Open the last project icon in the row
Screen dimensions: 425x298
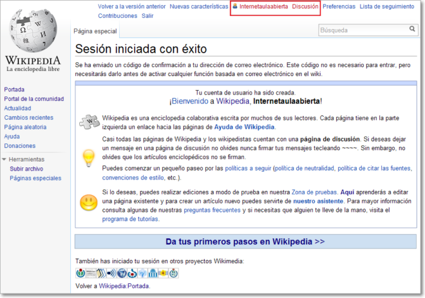coord(173,273)
